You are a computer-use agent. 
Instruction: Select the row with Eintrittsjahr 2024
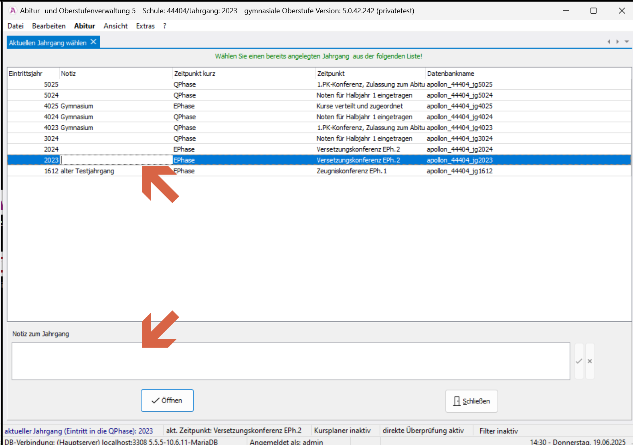pyautogui.click(x=319, y=149)
